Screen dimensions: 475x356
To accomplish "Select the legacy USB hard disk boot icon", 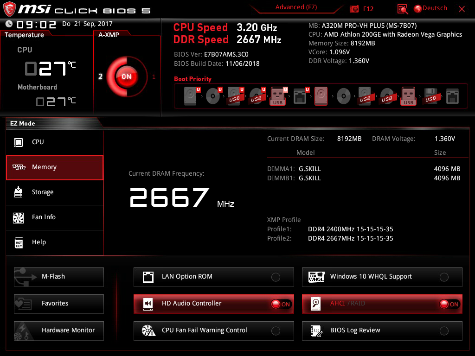I will coord(366,96).
